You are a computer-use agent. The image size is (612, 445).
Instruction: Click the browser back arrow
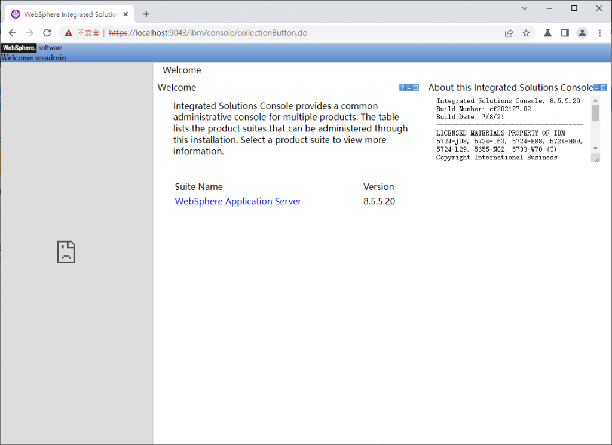[13, 33]
